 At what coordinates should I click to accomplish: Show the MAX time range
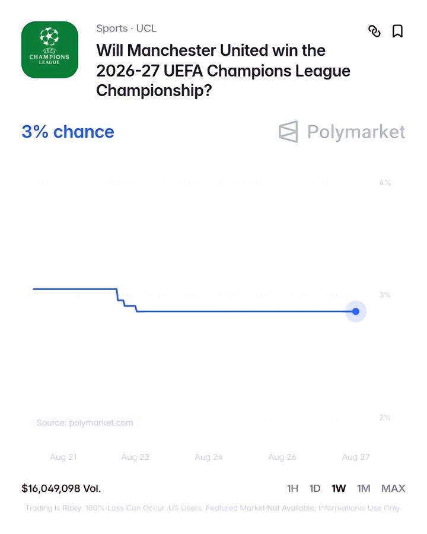point(393,488)
